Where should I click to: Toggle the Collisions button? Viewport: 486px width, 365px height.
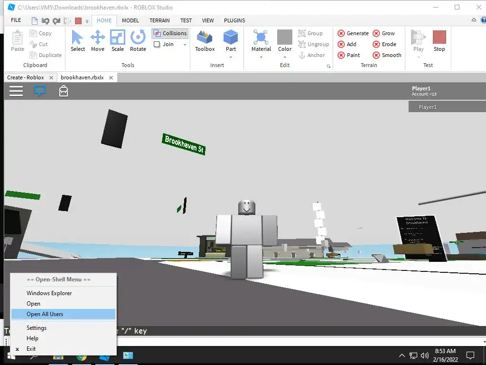point(170,33)
